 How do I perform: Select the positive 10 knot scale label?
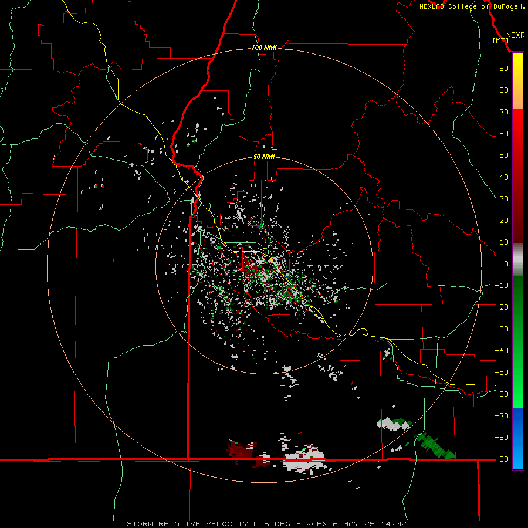tap(504, 242)
